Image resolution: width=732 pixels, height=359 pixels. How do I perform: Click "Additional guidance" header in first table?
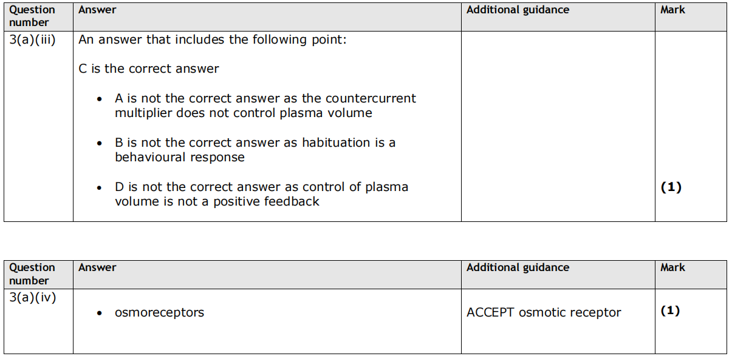pyautogui.click(x=518, y=10)
